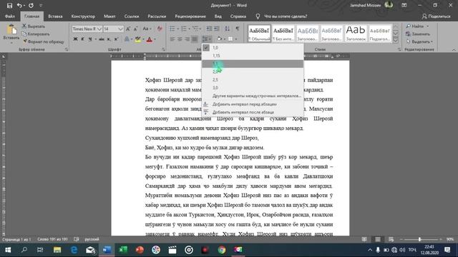Justify the paragraph text
The width and height of the screenshot is (458, 257).
[194, 39]
